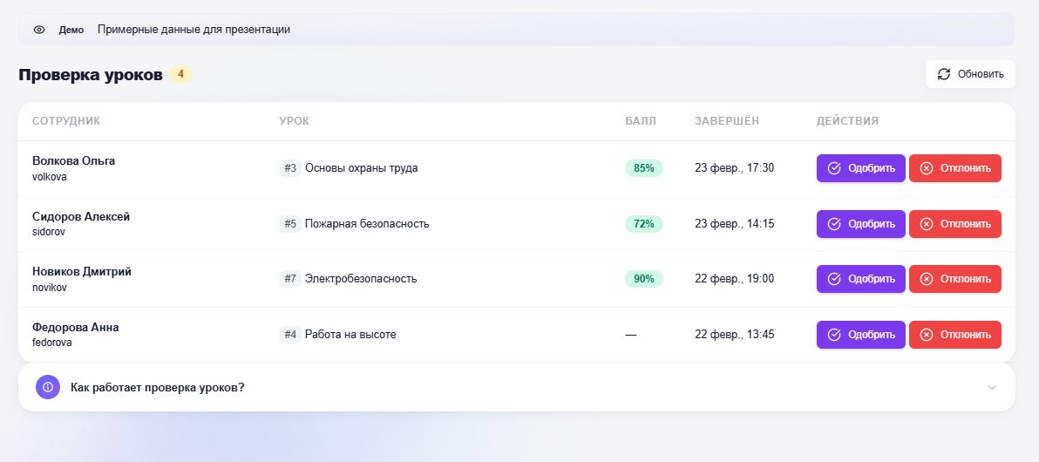Click the dash score for Федорова Анна
Screen dimensions: 1039x462
coord(631,336)
